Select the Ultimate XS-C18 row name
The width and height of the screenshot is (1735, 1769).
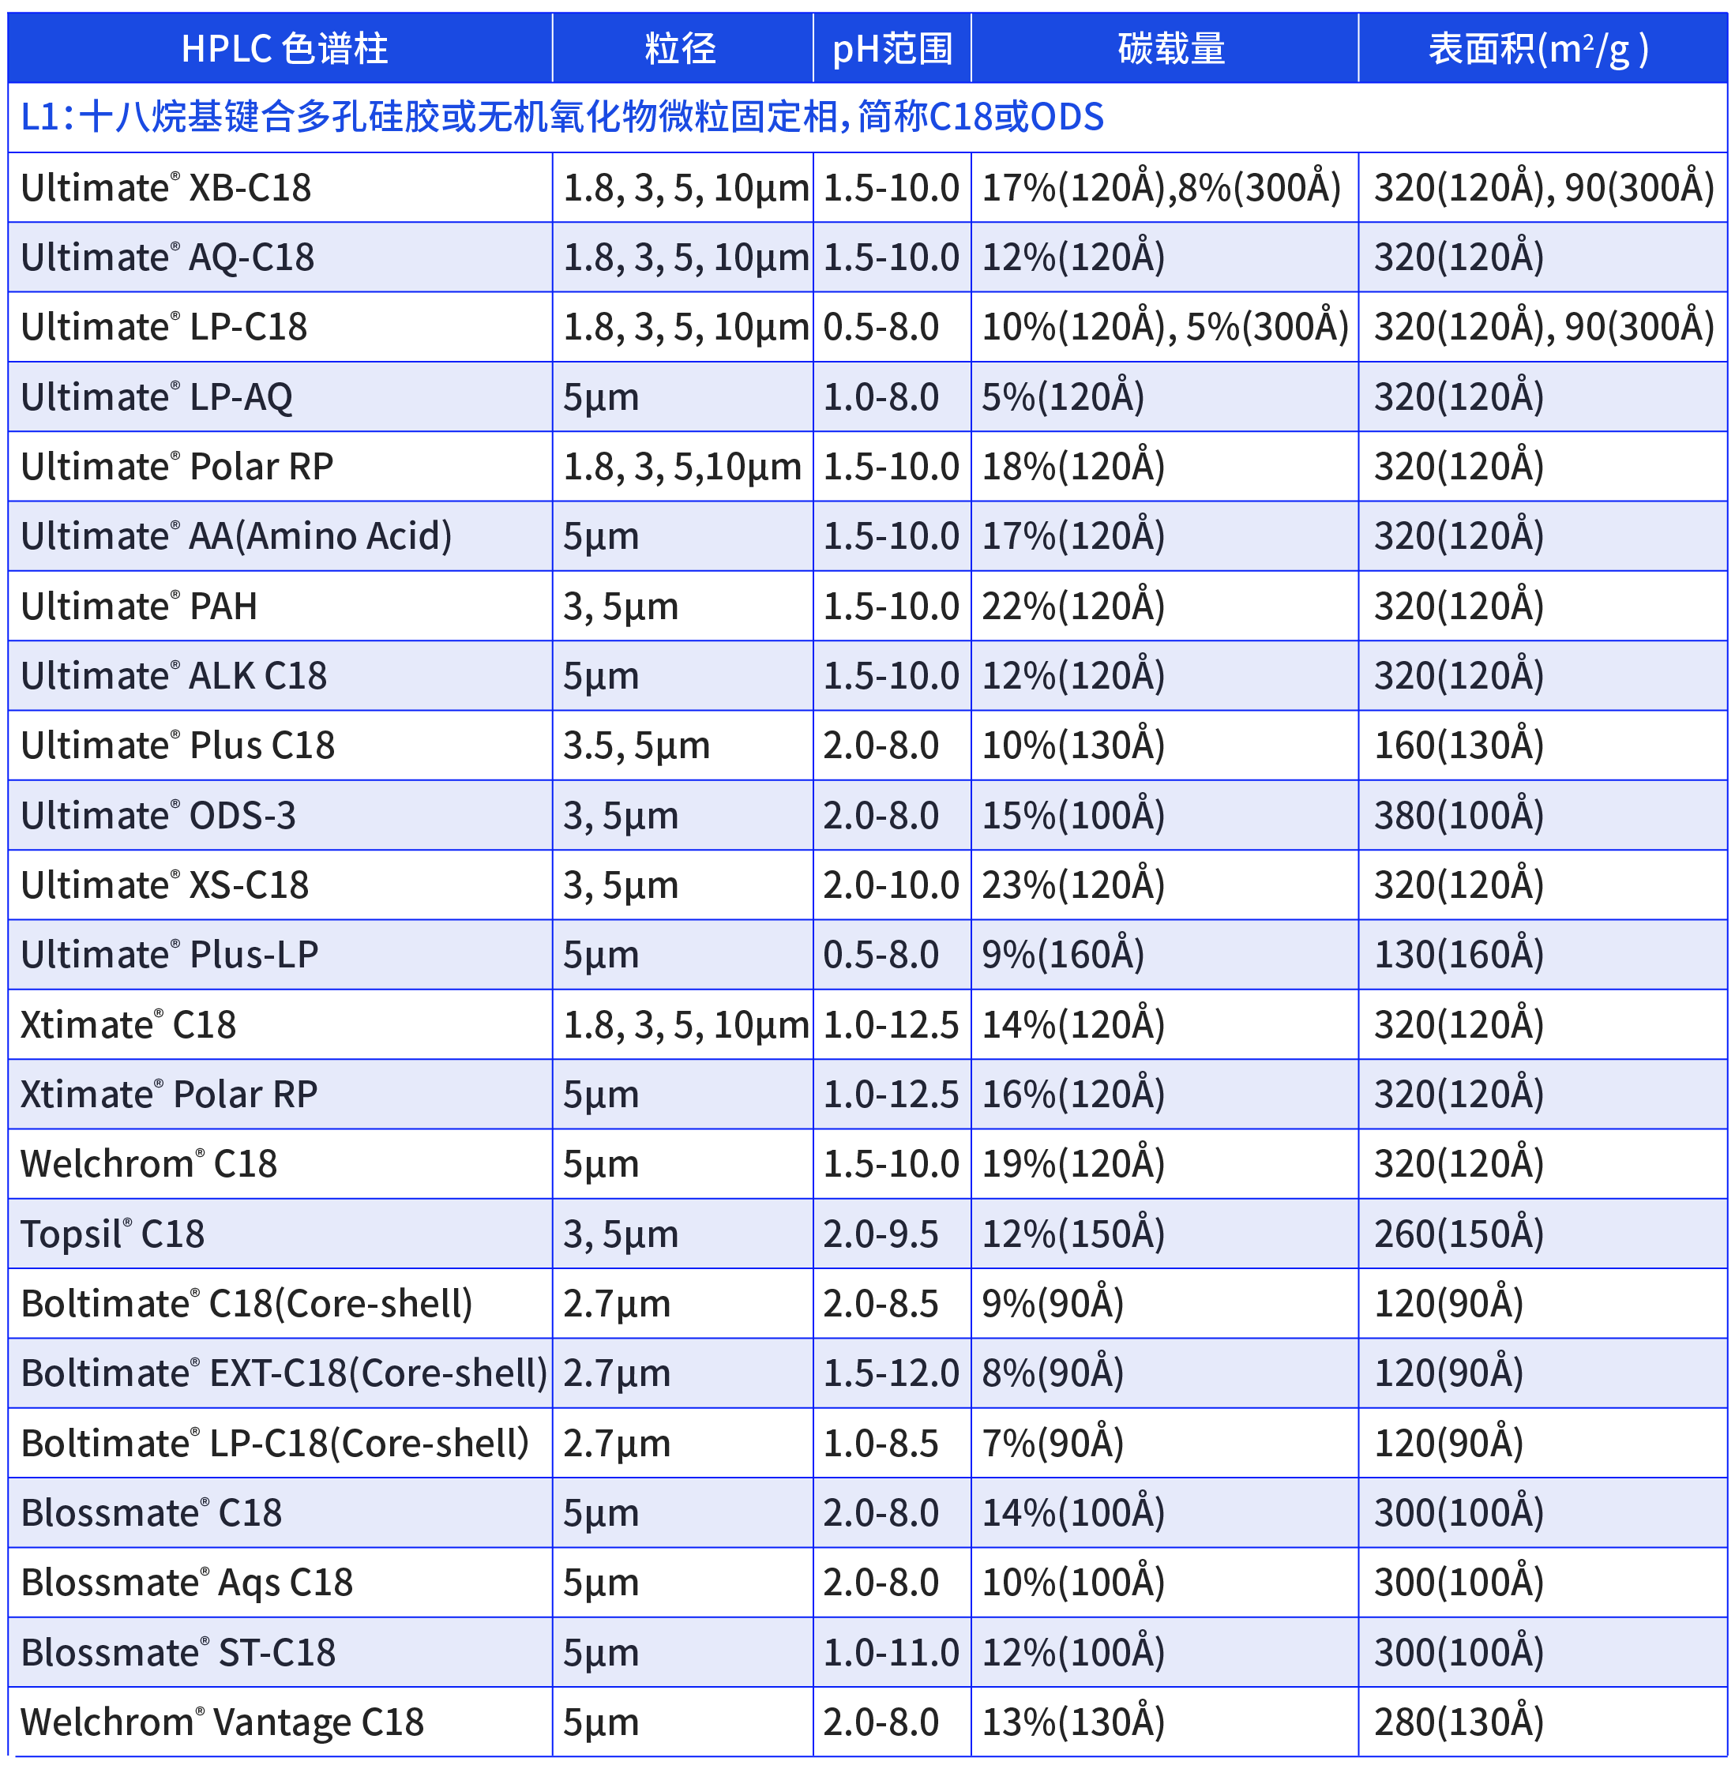165,885
